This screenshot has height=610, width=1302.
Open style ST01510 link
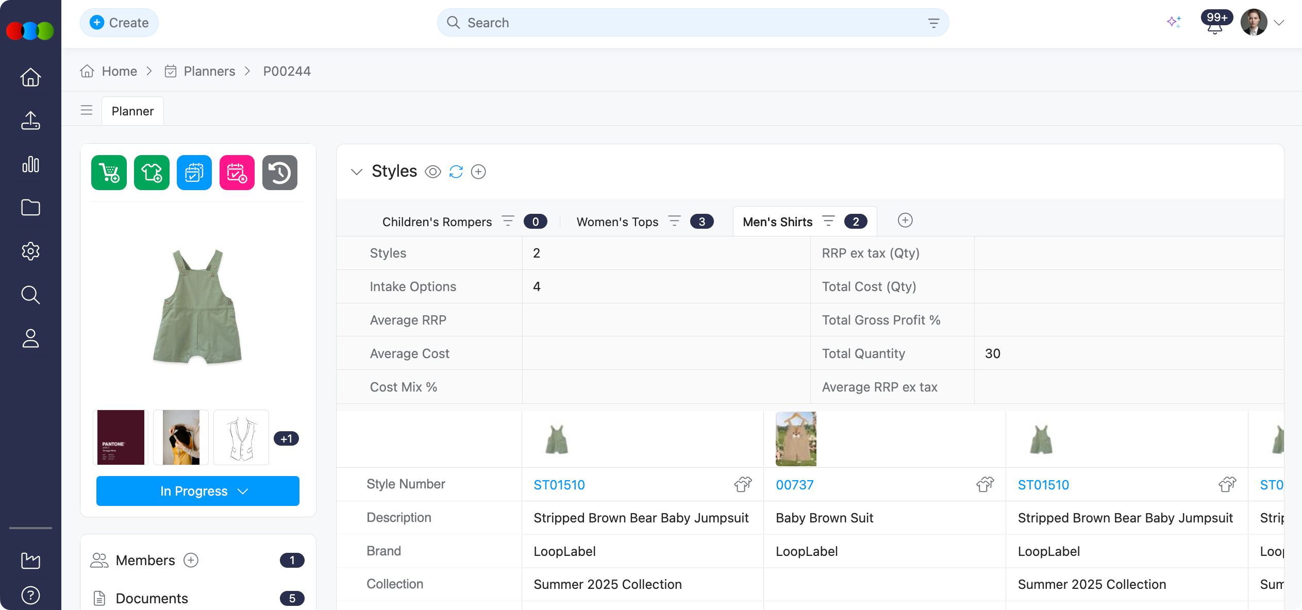coord(559,485)
